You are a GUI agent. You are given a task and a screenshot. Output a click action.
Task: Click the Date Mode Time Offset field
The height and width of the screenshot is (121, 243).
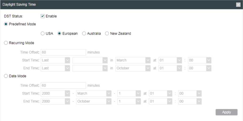tap(63, 86)
